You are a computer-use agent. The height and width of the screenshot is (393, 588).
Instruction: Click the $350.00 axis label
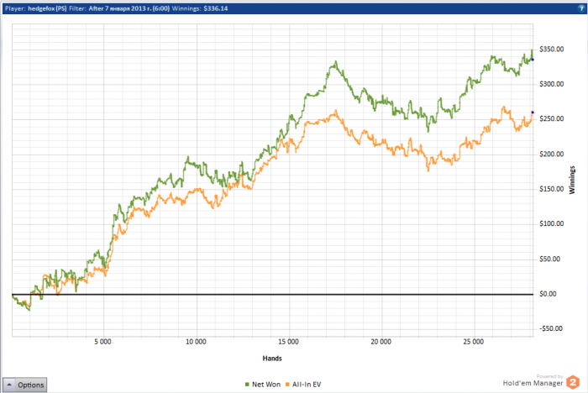coord(551,49)
